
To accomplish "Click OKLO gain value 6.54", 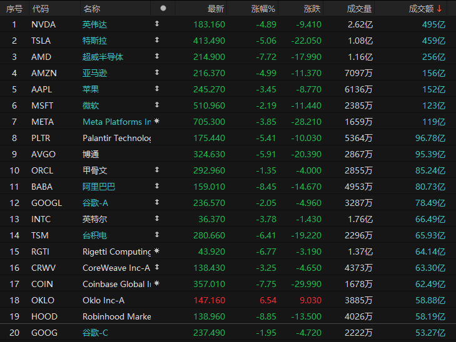I will [268, 300].
